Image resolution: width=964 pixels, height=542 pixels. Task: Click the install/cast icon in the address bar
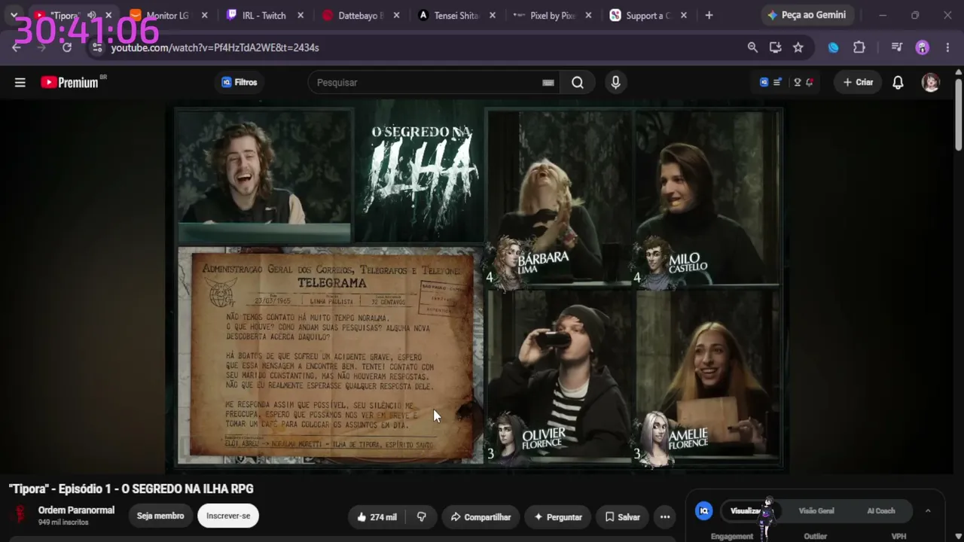click(x=775, y=47)
